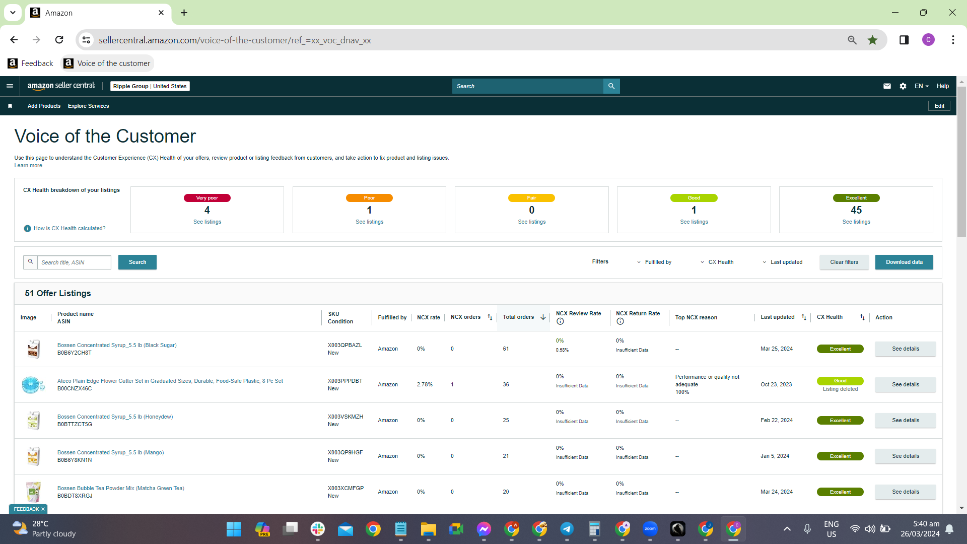Viewport: 967px width, 544px height.
Task: Click the Matcha Green Tea product thumbnail
Action: [33, 492]
